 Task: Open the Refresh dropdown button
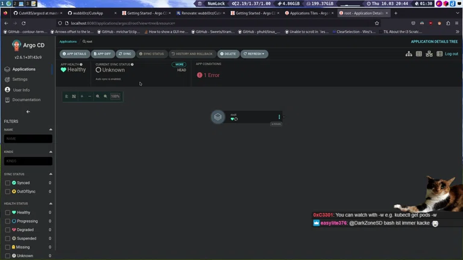254,54
